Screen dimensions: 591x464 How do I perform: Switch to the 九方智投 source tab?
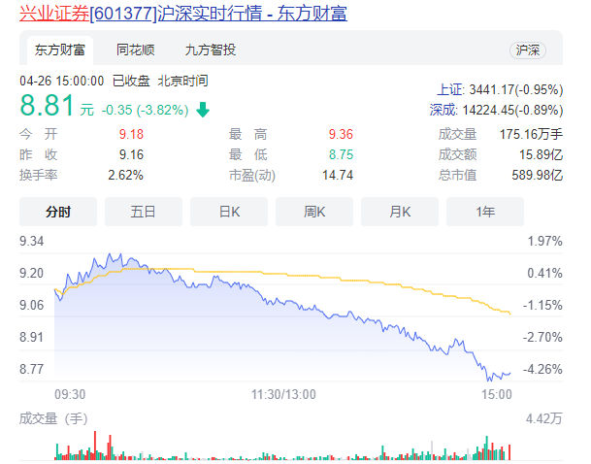pos(211,50)
